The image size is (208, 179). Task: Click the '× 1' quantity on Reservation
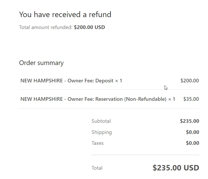pos(172,99)
